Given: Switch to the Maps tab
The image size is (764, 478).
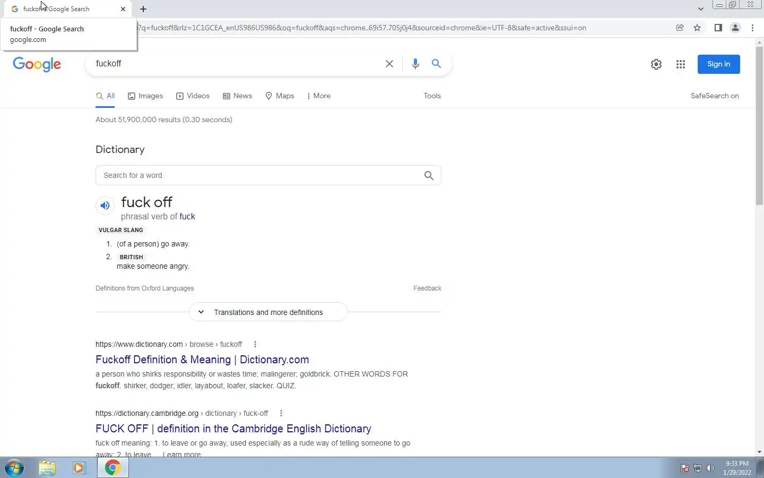Looking at the screenshot, I should pos(280,96).
